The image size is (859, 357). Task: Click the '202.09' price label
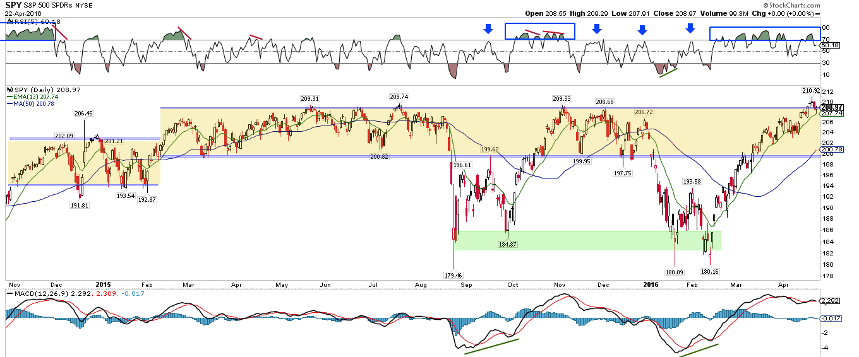coord(64,136)
